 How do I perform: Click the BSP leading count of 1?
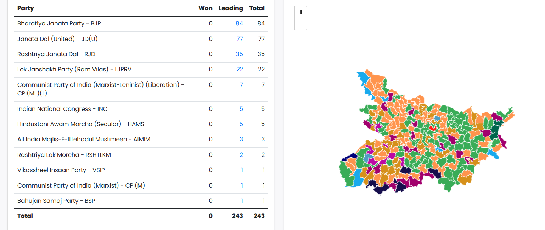(242, 201)
